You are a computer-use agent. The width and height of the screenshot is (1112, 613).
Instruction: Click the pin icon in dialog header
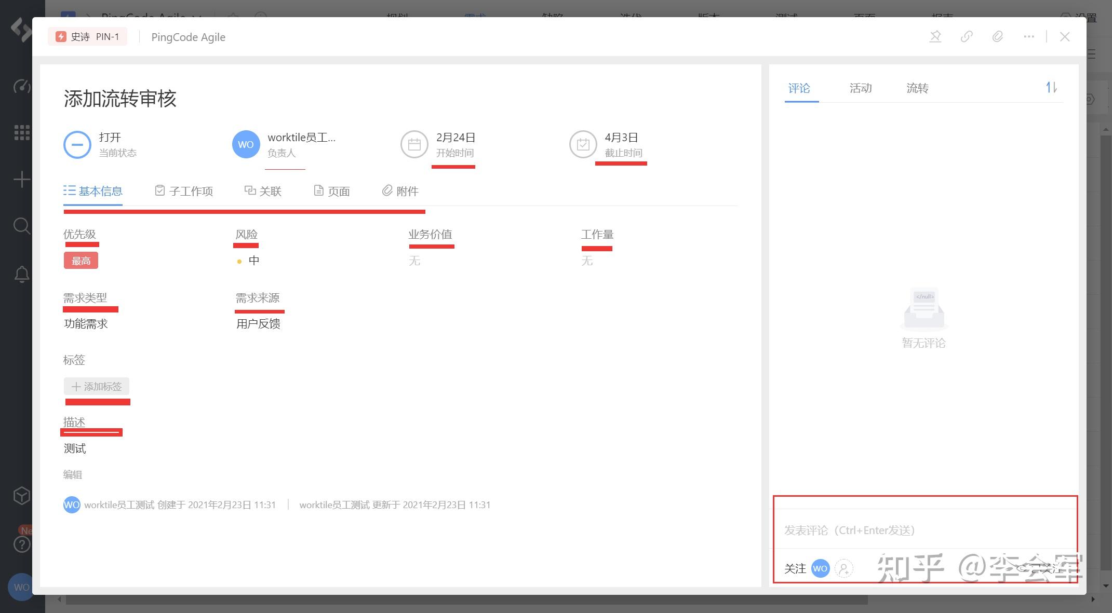[935, 37]
